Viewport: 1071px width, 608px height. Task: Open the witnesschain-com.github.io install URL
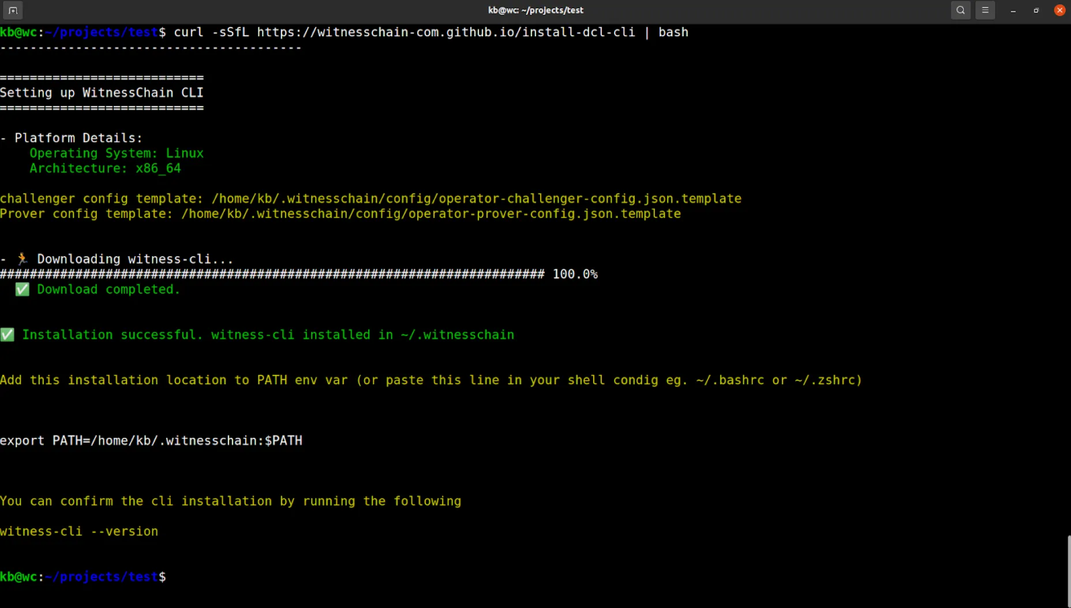[x=445, y=32]
